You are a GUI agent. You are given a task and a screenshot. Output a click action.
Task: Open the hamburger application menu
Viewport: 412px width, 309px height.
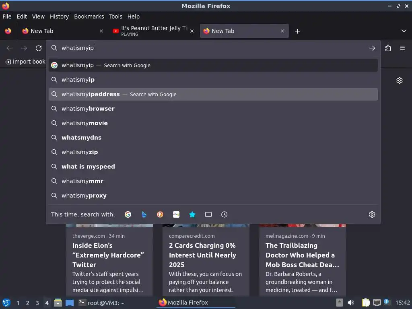(x=402, y=48)
